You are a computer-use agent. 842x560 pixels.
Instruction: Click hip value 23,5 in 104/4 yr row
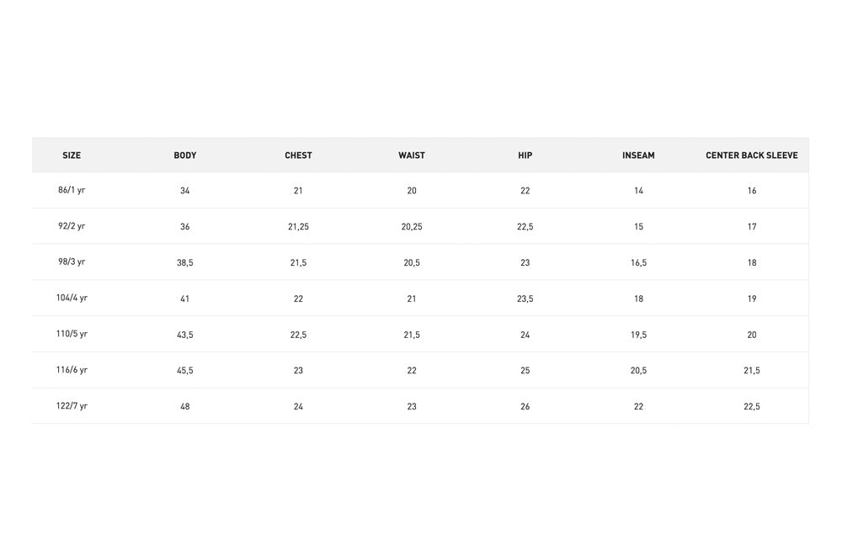click(x=525, y=298)
